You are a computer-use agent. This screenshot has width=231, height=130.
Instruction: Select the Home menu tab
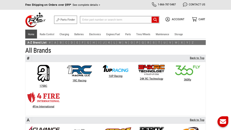click(x=31, y=34)
